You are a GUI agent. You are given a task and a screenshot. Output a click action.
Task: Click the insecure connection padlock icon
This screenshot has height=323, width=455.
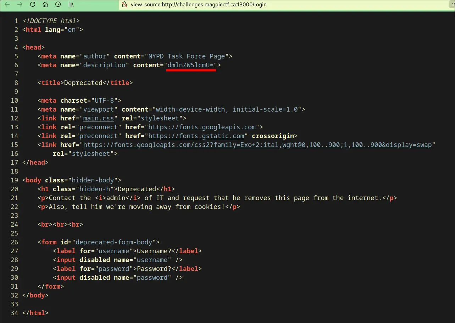tap(124, 5)
